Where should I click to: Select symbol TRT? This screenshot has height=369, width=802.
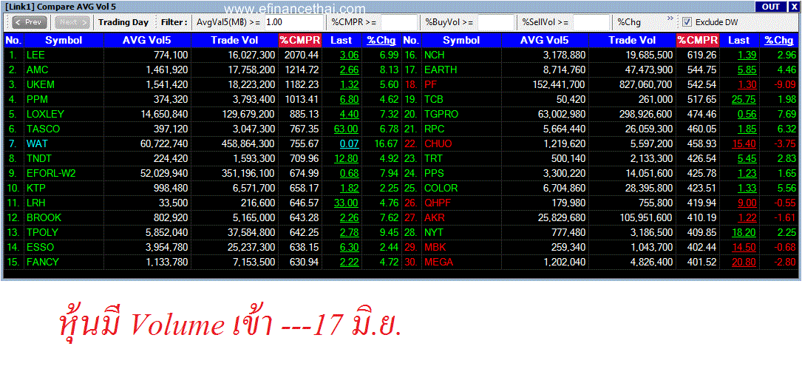(x=433, y=159)
